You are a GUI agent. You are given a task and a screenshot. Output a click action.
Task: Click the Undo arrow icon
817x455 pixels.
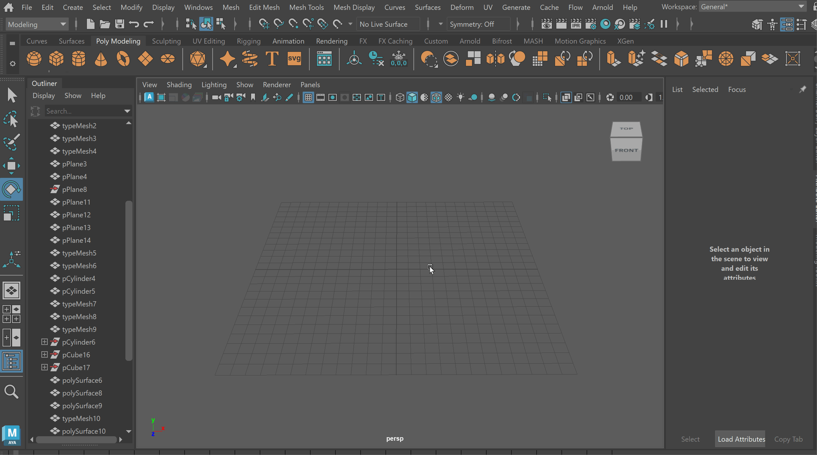[134, 24]
